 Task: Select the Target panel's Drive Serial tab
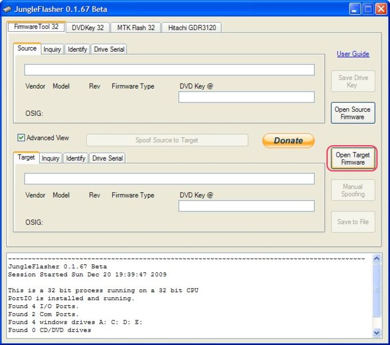108,158
